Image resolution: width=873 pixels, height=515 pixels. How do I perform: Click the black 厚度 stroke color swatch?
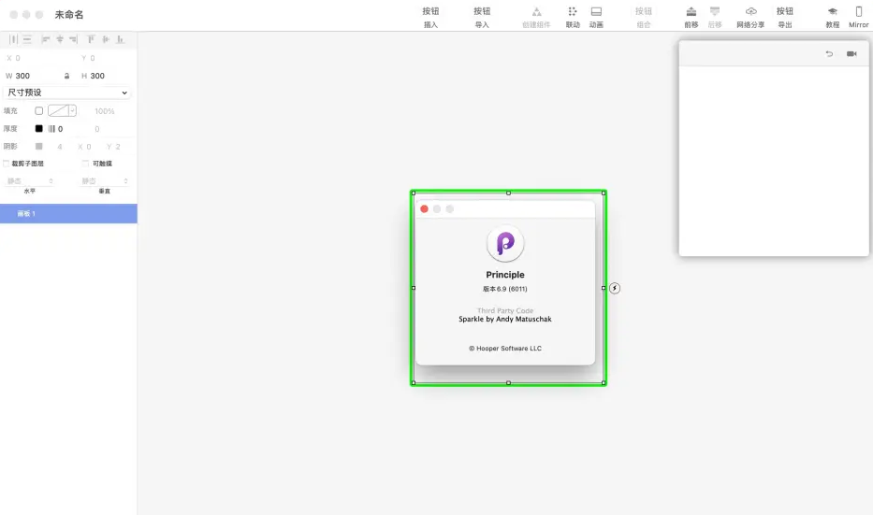[39, 129]
